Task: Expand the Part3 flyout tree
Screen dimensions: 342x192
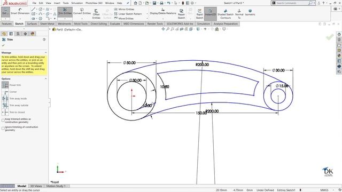Action: (x=50, y=29)
